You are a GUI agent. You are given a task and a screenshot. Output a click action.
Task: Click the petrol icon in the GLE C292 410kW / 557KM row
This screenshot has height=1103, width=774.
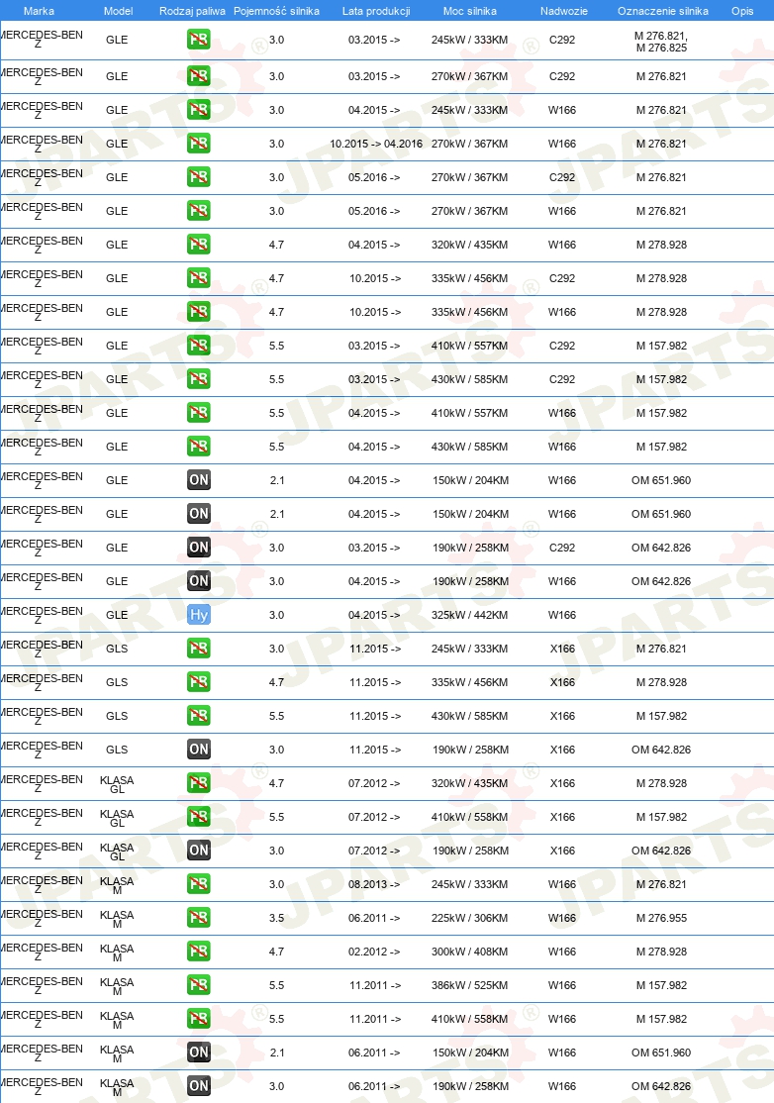point(199,346)
